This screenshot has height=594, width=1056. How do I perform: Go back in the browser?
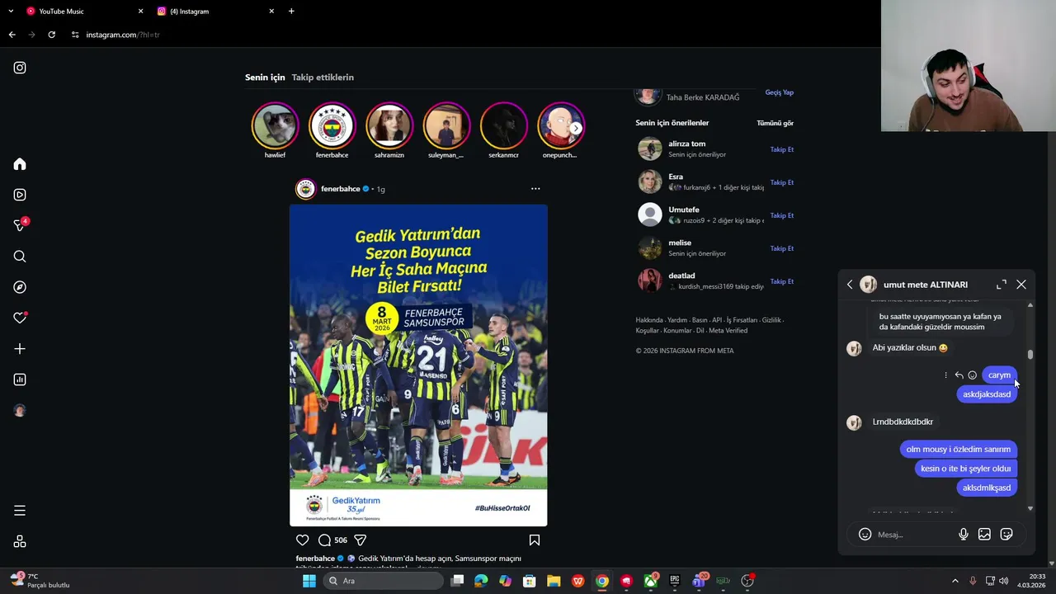click(12, 35)
